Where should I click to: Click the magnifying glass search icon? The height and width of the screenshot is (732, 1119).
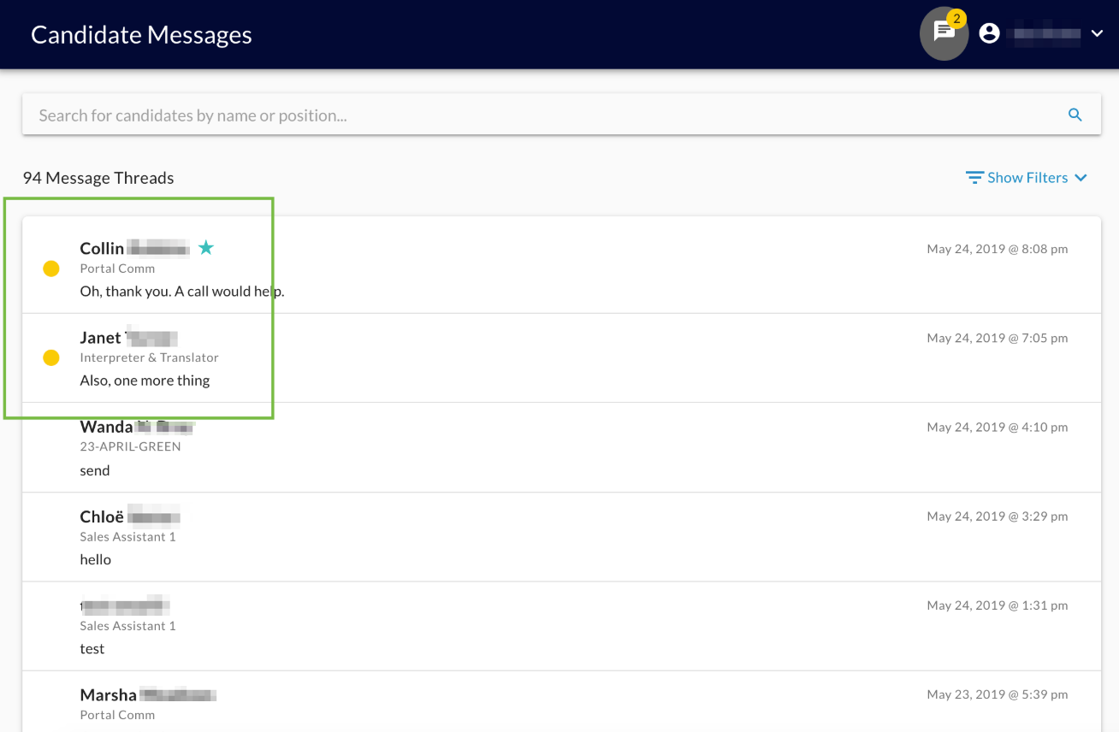[1075, 115]
